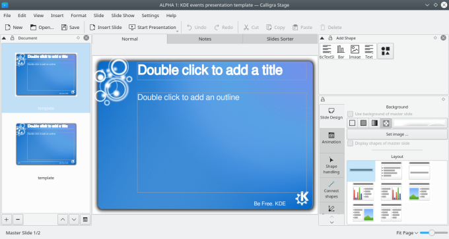
Task: Open the File menu
Action: click(x=7, y=15)
